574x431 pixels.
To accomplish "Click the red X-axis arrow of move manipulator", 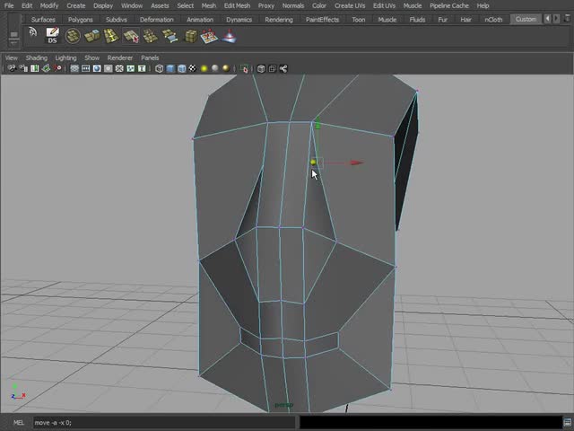I will [356, 163].
